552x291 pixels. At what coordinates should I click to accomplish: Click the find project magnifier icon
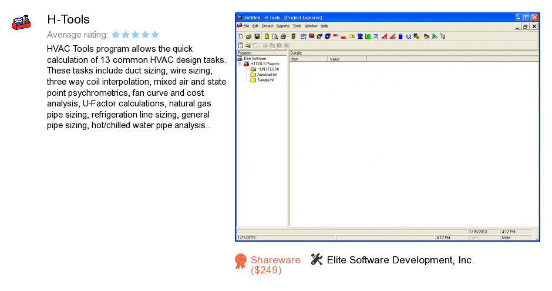tap(248, 45)
